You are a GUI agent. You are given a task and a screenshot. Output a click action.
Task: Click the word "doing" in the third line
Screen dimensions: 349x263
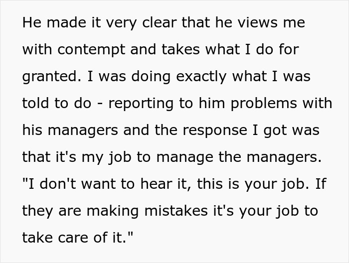[x=151, y=77]
